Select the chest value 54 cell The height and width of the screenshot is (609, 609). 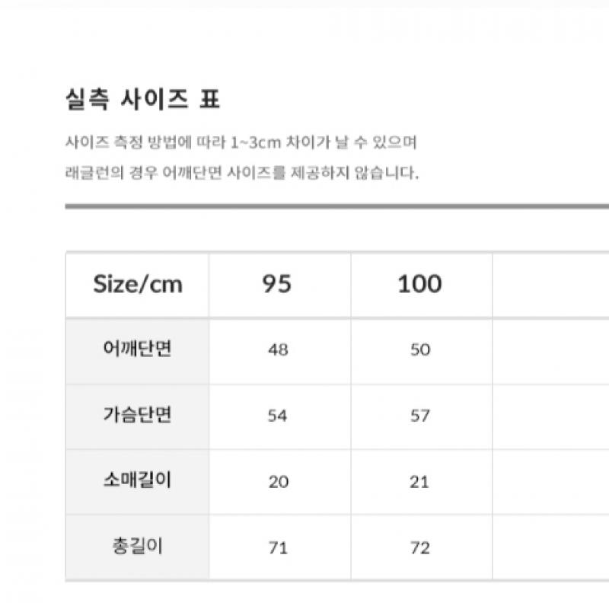click(x=278, y=416)
